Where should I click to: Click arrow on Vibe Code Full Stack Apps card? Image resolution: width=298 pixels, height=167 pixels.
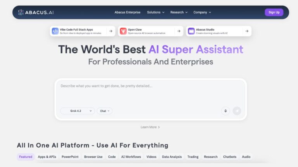tap(111, 31)
